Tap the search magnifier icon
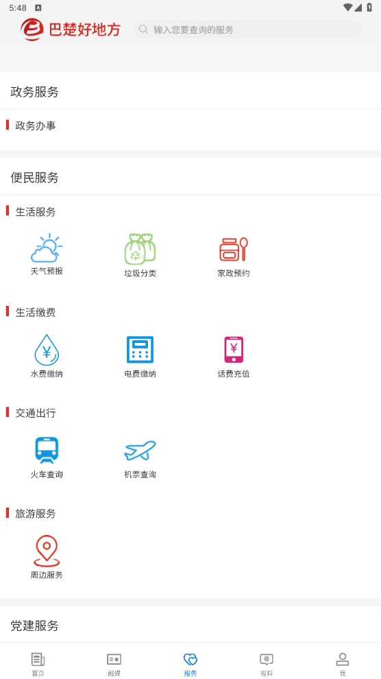Screen dimensions: 381x679 [x=143, y=29]
